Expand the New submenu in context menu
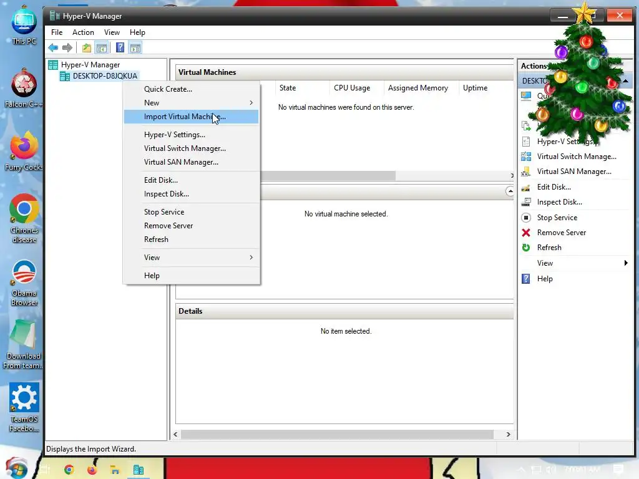The width and height of the screenshot is (639, 479). [x=191, y=103]
